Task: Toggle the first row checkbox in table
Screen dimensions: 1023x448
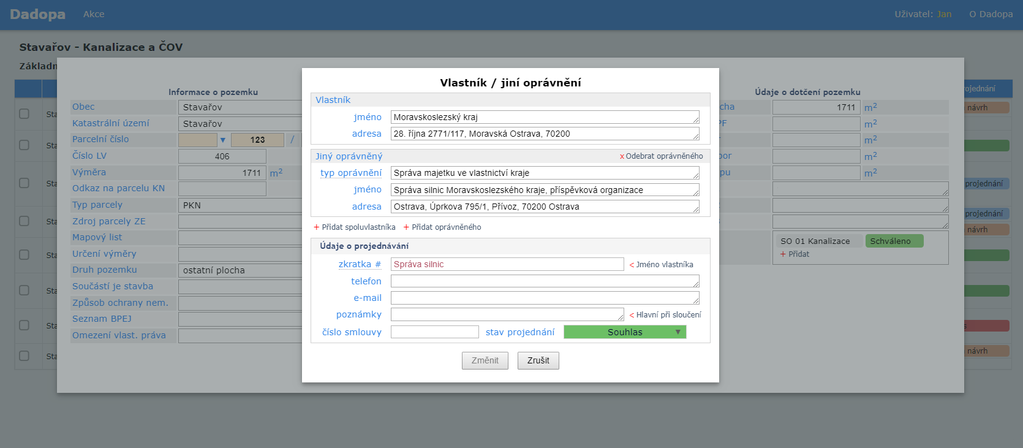Action: 24,113
